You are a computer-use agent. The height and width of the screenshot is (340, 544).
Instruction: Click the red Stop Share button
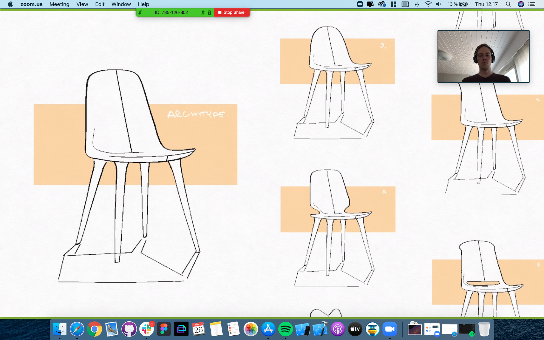click(232, 13)
